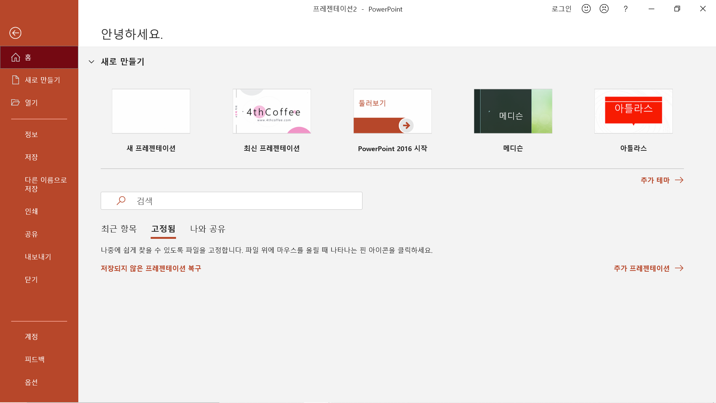Select the 고정됨 tab
The image size is (716, 403).
click(163, 229)
